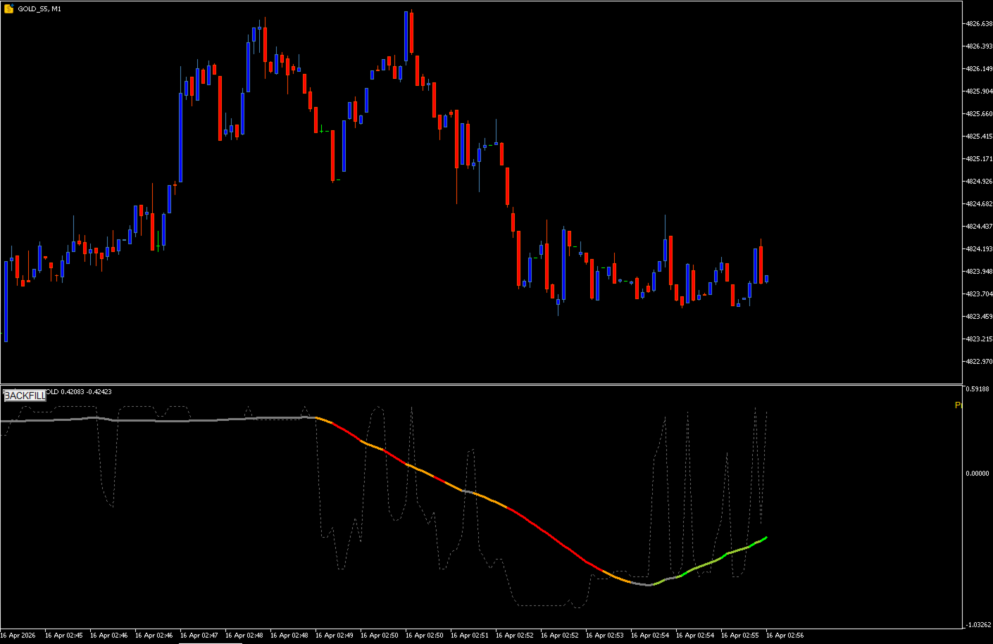Click the gold chart symbol icon

(8, 9)
